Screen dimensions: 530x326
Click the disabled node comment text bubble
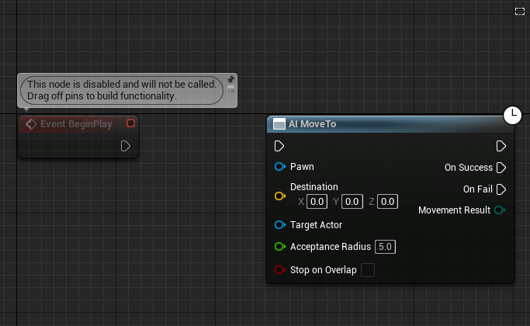pyautogui.click(x=122, y=90)
